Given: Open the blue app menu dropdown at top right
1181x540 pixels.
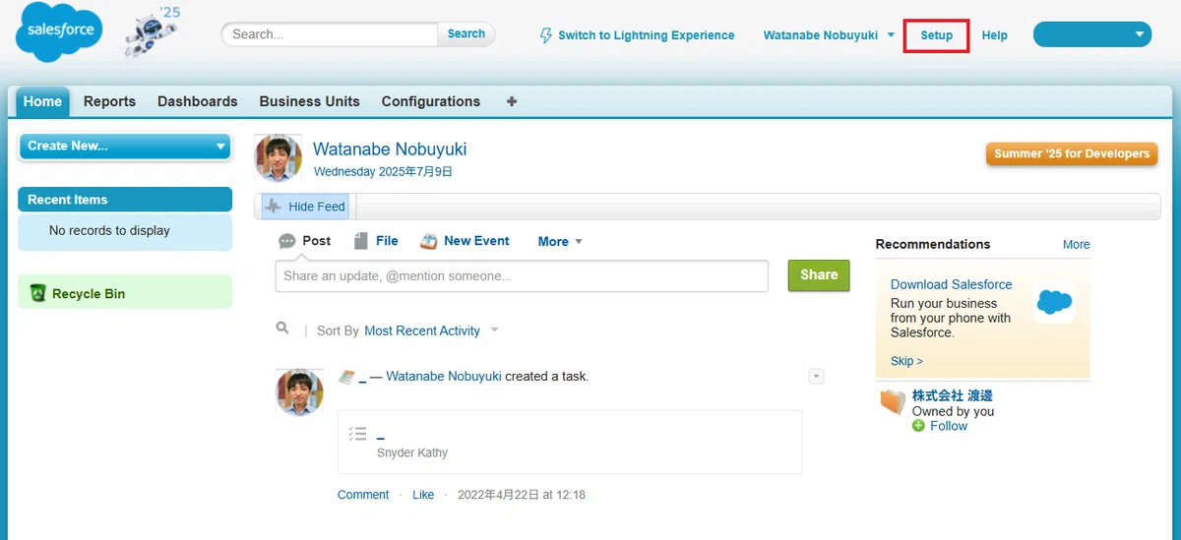Looking at the screenshot, I should click(1092, 34).
